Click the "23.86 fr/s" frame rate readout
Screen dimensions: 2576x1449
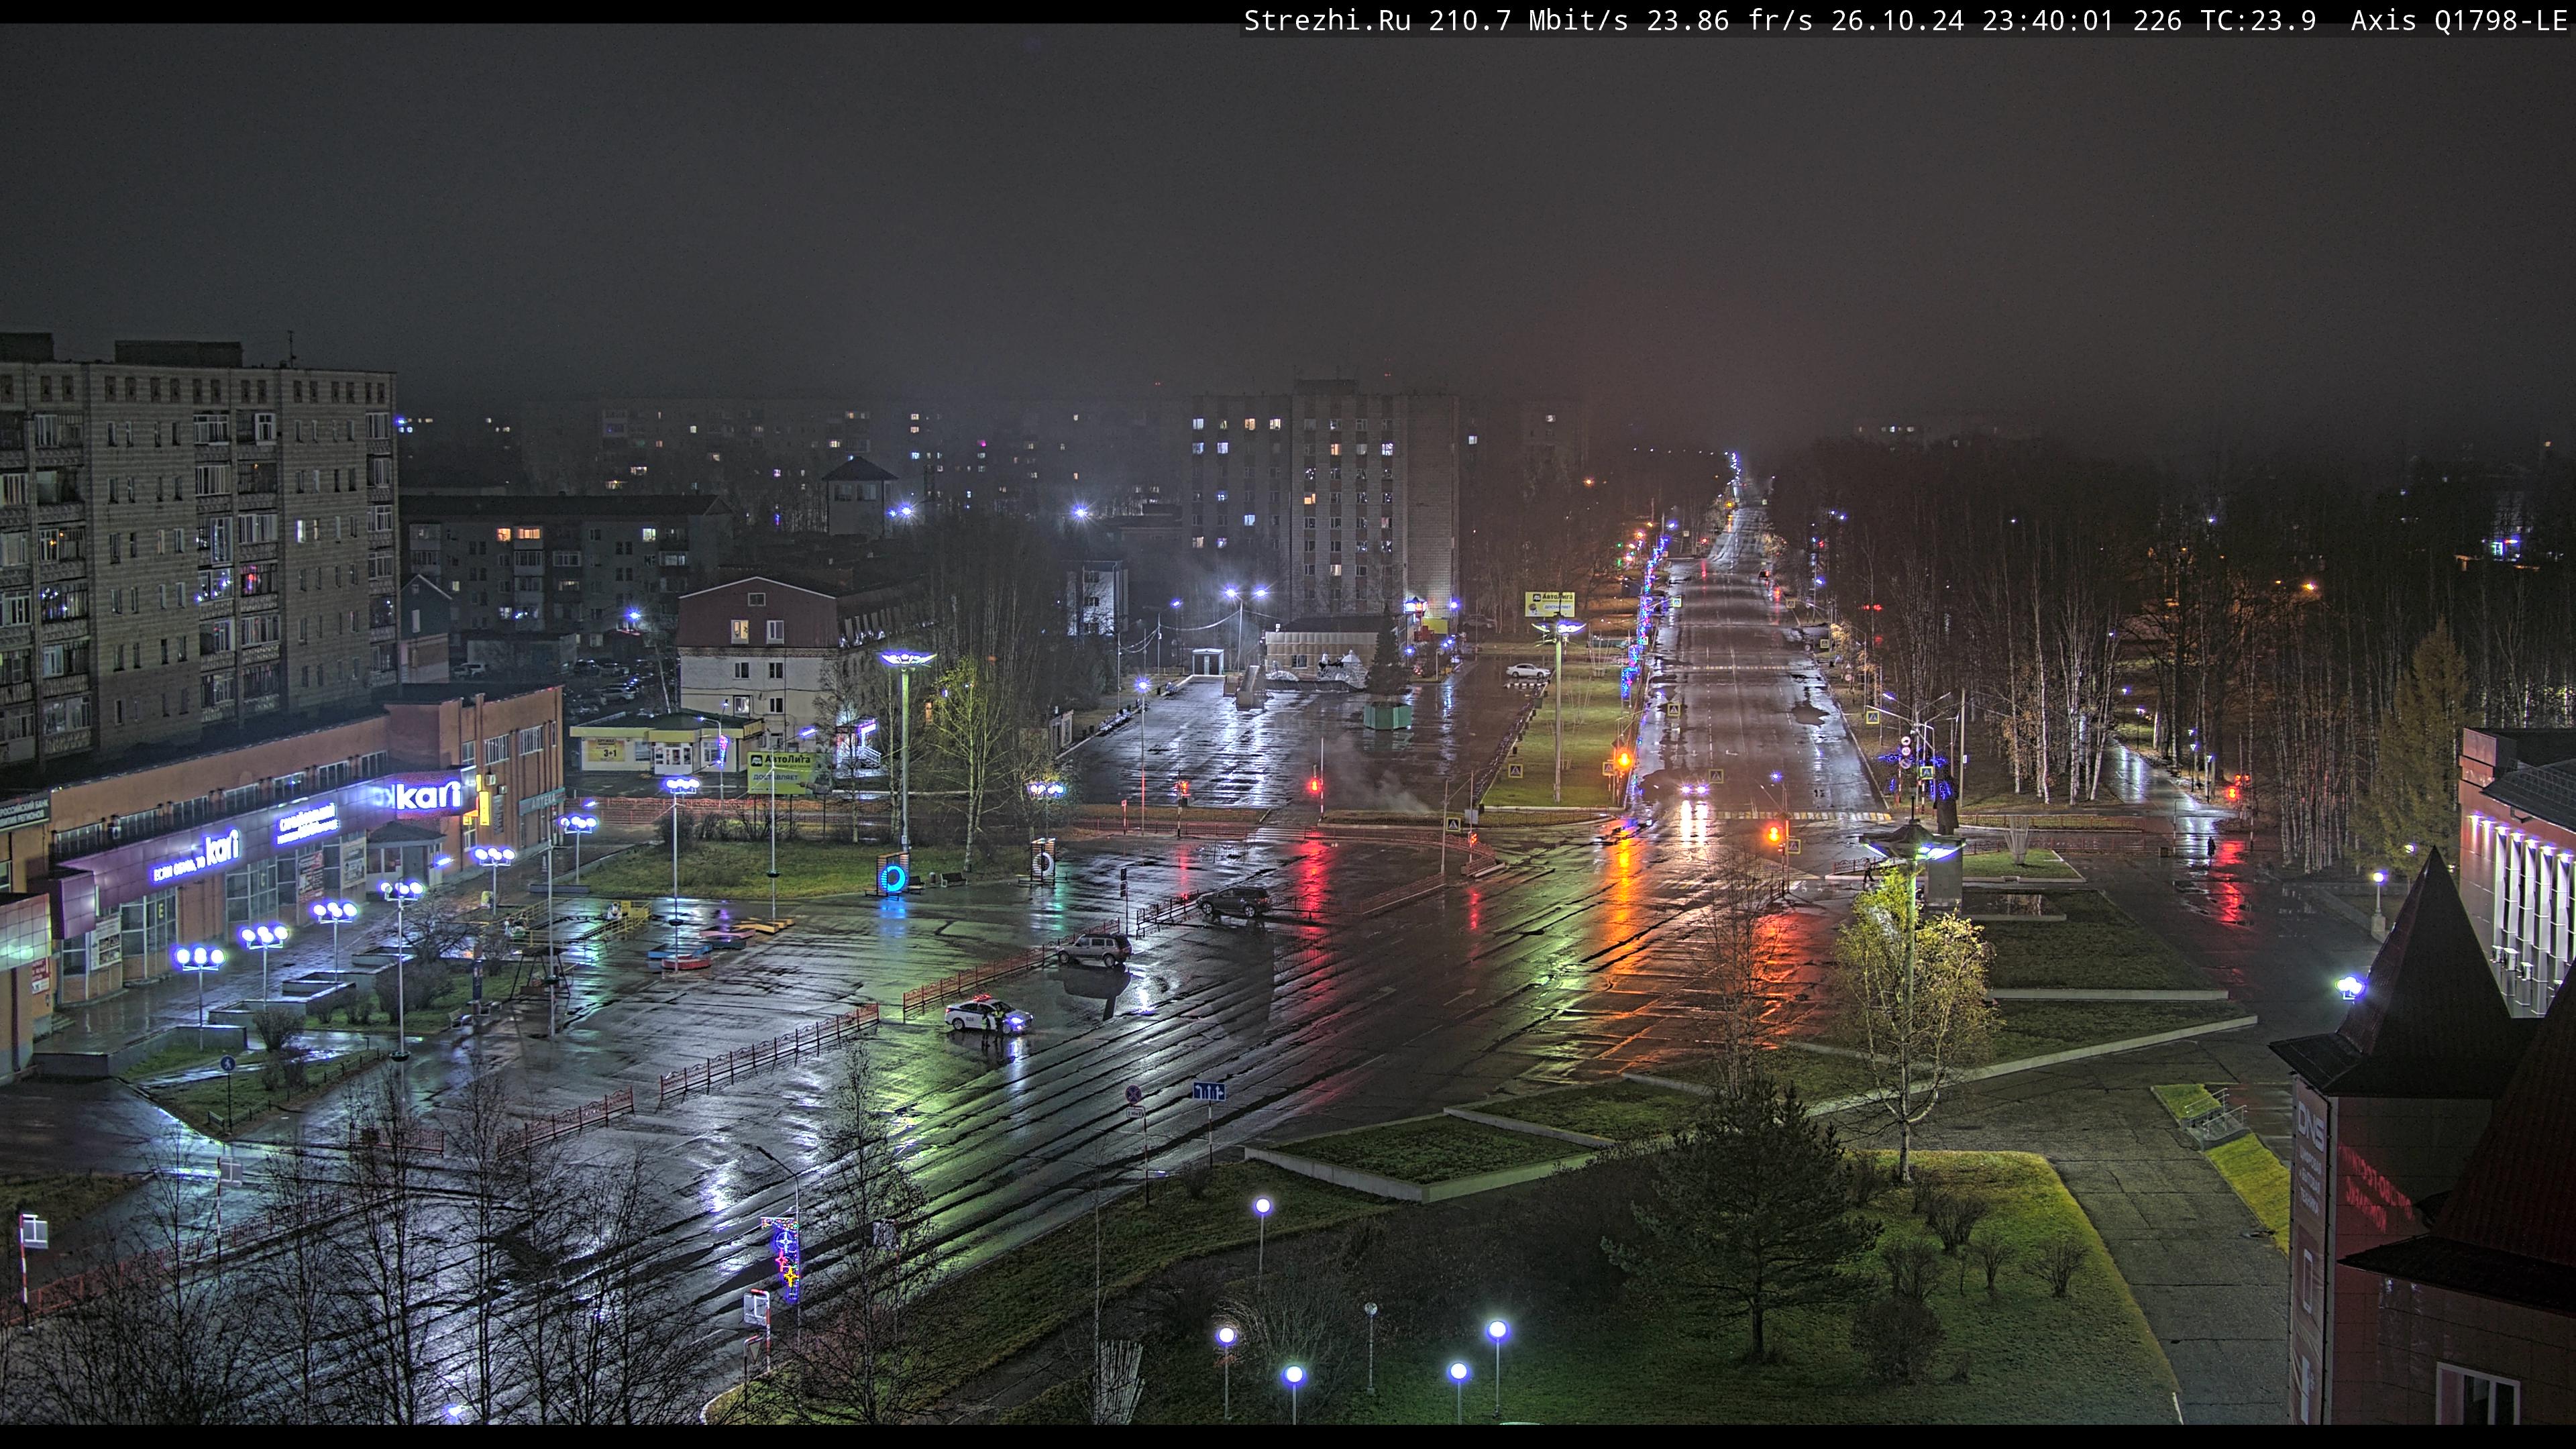point(1729,20)
